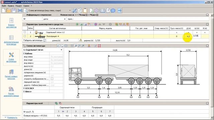Screen dimensions: 214x120
Task: Expand the Шасси property group
Action: tap(24, 91)
